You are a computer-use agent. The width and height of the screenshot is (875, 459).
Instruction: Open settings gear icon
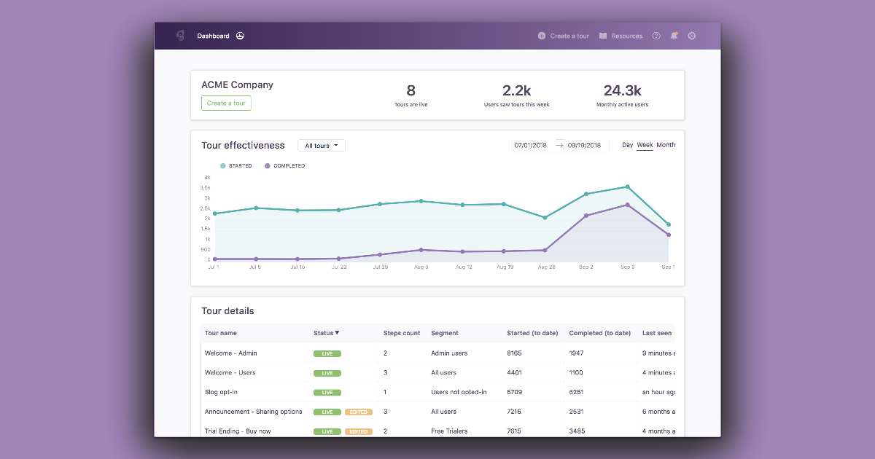tap(692, 36)
